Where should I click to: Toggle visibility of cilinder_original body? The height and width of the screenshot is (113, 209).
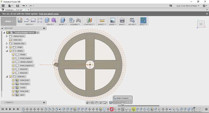point(13,62)
